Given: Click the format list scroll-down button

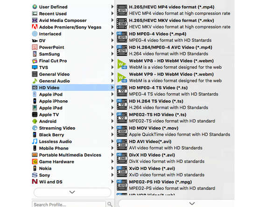Looking at the screenshot, I should tap(192, 203).
